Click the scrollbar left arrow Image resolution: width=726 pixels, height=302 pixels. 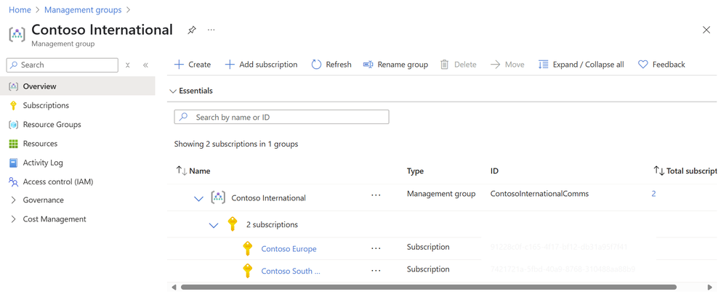[x=174, y=287]
